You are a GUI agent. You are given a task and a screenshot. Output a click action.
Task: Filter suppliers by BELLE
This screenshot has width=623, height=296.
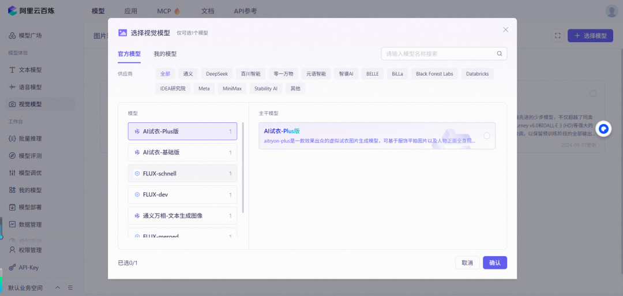[373, 74]
